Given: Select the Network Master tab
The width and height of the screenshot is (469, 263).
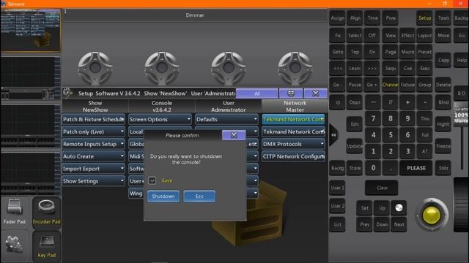Looking at the screenshot, I should click(295, 106).
